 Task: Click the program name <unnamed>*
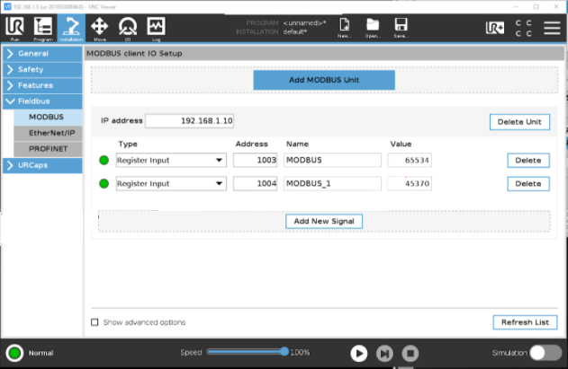pyautogui.click(x=304, y=23)
